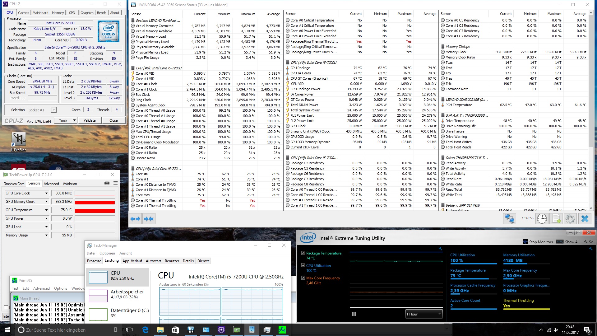
Task: Open File Explorer from taskbar
Action: [160, 330]
